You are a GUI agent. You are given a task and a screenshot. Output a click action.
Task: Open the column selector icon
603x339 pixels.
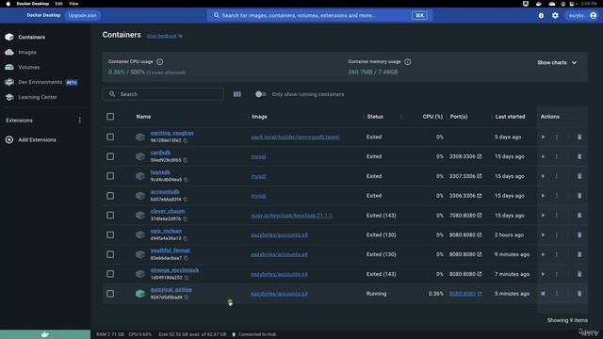237,94
